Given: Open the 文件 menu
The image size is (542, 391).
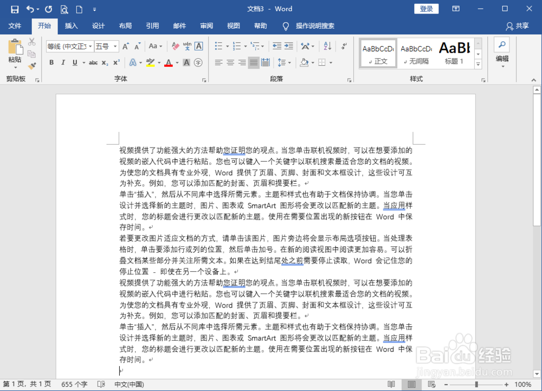Looking at the screenshot, I should click(15, 26).
